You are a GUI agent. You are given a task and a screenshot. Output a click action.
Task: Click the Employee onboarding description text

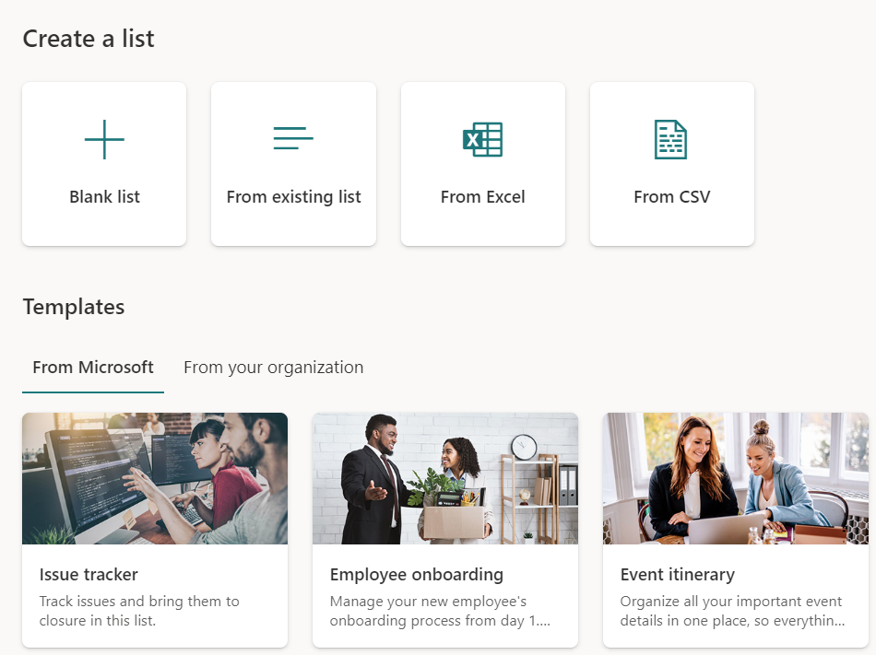[440, 611]
